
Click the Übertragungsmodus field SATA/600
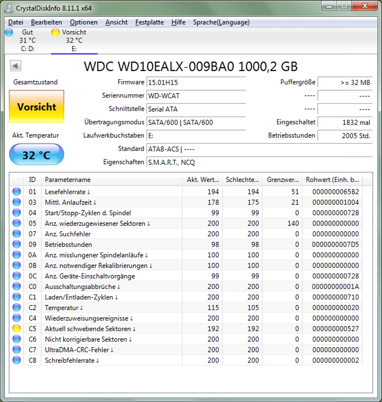click(x=196, y=123)
